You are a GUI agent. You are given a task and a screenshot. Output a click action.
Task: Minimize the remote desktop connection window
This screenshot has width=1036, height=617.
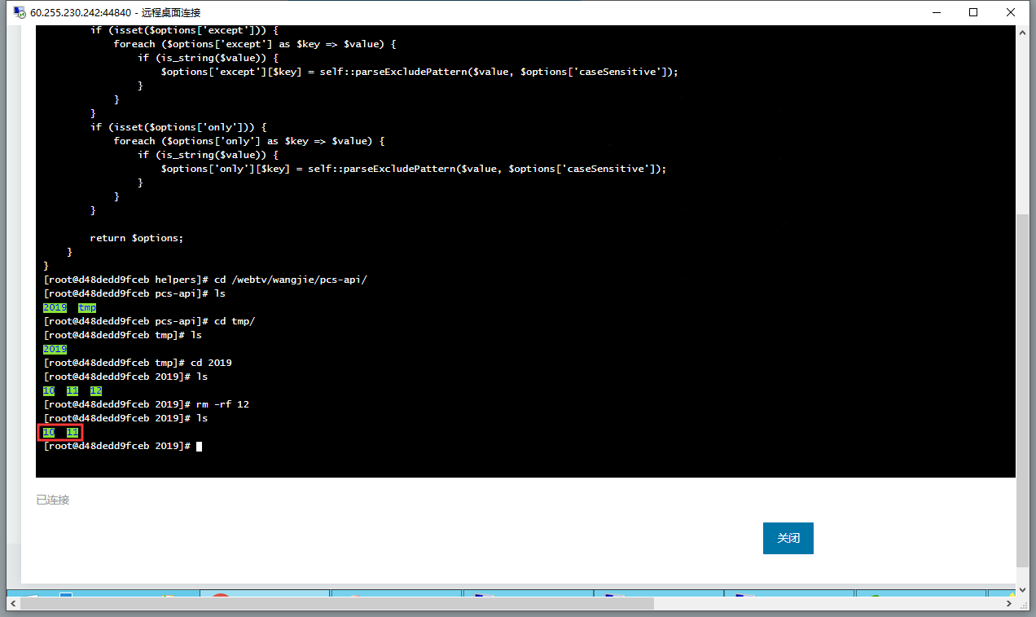click(935, 12)
